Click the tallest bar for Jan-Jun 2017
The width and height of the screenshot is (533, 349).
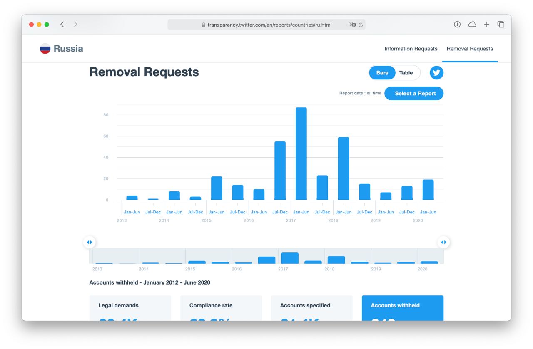[x=301, y=153]
